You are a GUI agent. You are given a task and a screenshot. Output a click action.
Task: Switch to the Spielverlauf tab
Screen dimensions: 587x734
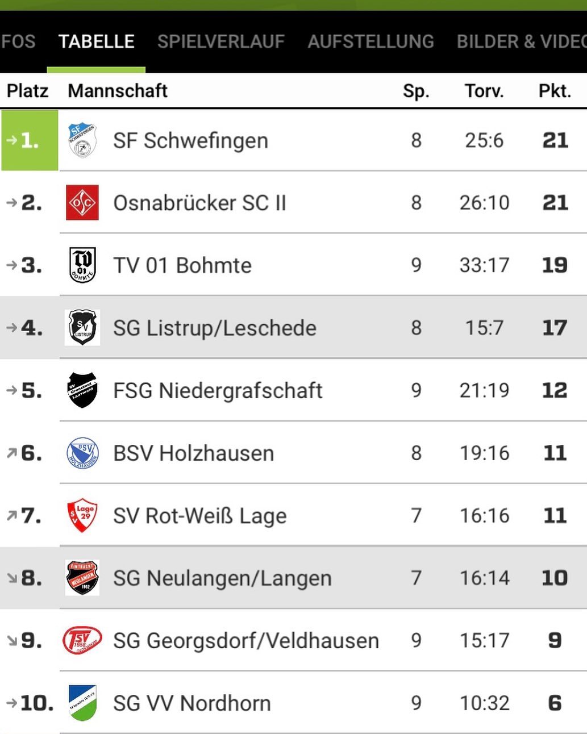point(221,41)
